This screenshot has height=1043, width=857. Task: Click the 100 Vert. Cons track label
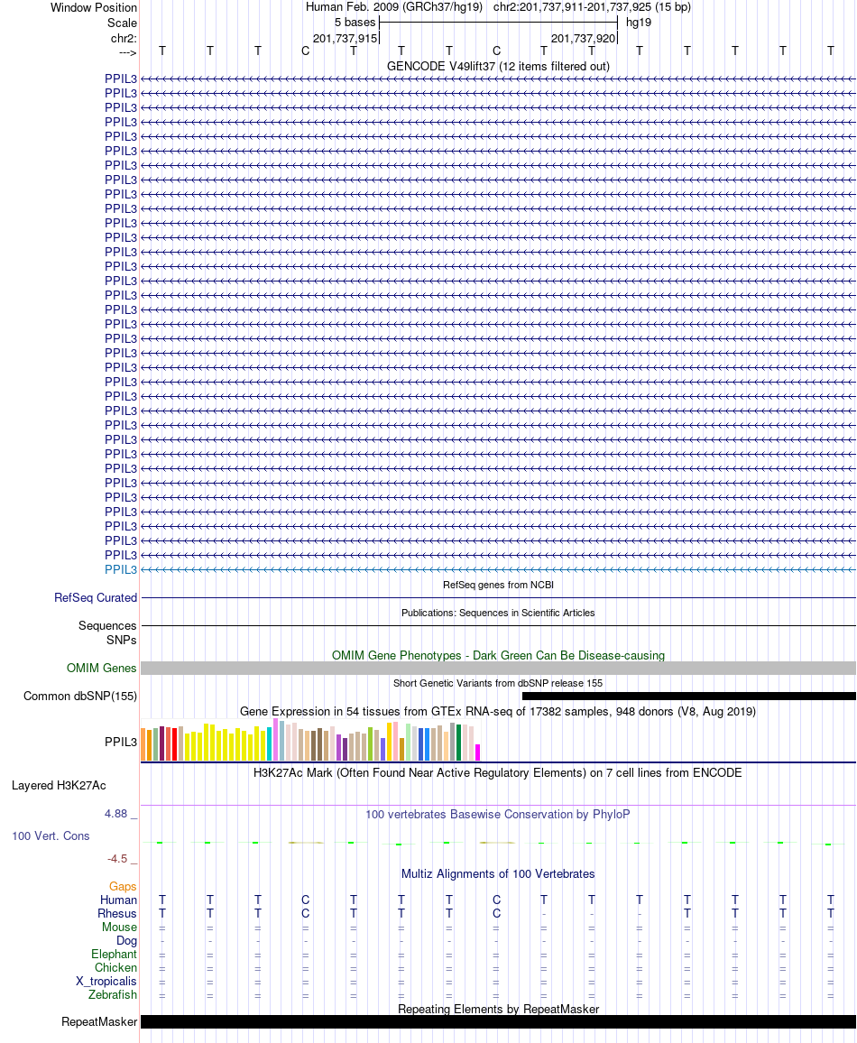click(51, 835)
